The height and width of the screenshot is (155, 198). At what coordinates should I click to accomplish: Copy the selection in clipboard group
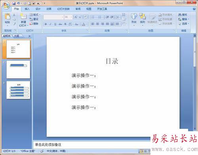[x=14, y=19]
